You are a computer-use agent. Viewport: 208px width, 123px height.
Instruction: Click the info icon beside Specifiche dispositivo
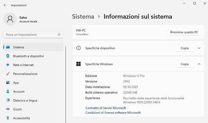pos(78,48)
